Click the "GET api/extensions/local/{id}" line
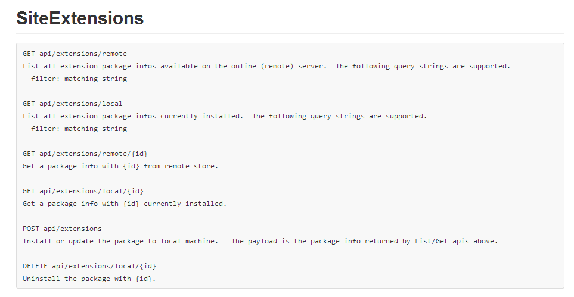The image size is (574, 297). (83, 191)
